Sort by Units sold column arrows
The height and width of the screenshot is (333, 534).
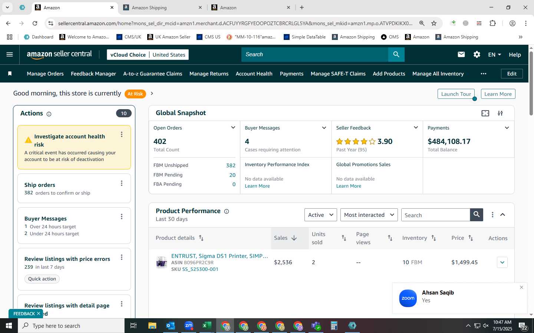pos(344,238)
